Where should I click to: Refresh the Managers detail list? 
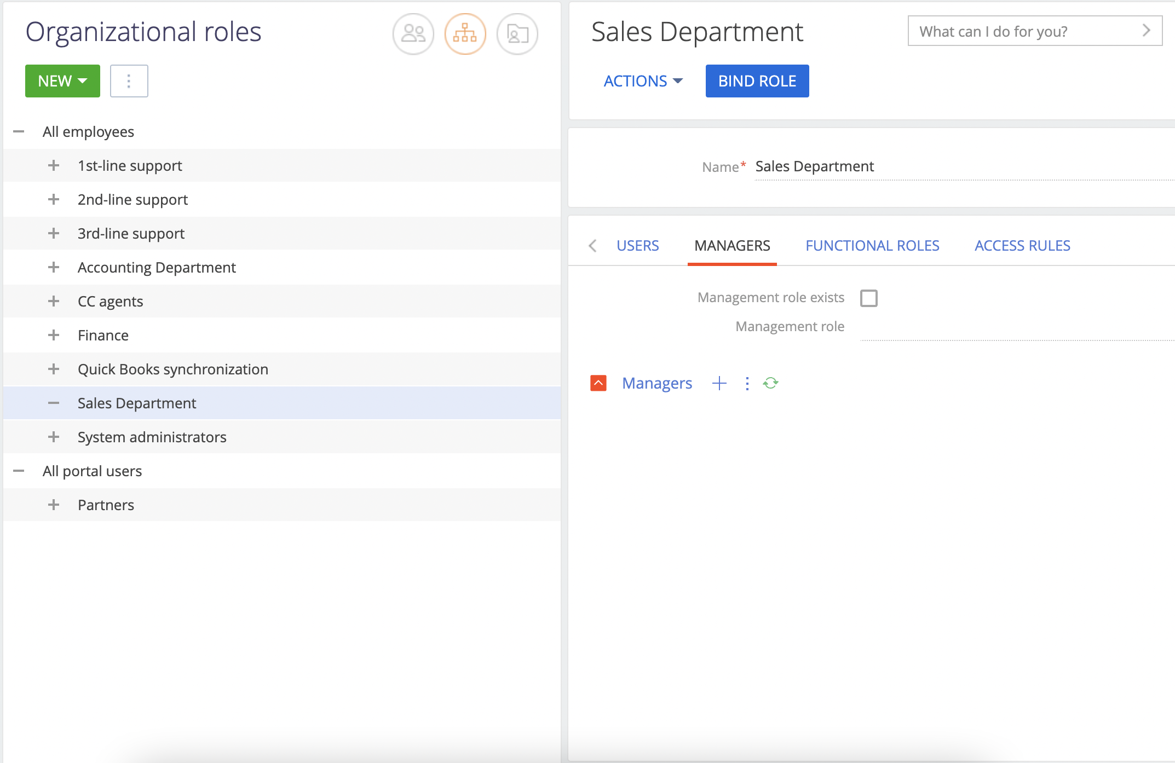click(770, 383)
